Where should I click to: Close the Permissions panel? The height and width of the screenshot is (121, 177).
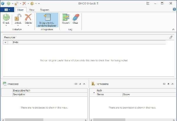click(x=172, y=84)
